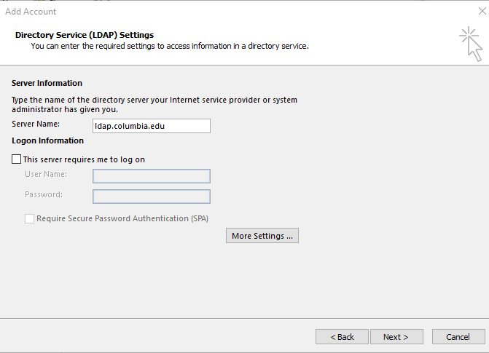Click the Add Account title text

(31, 12)
